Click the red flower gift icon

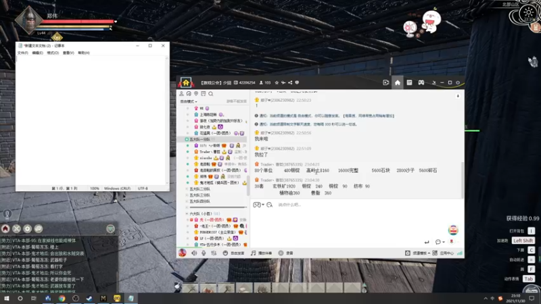[451, 242]
